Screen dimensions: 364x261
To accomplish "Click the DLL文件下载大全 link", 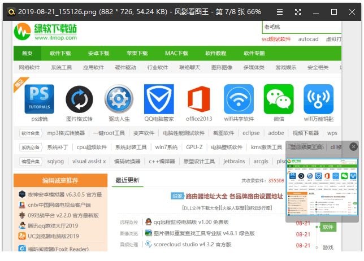I will click(x=201, y=208).
